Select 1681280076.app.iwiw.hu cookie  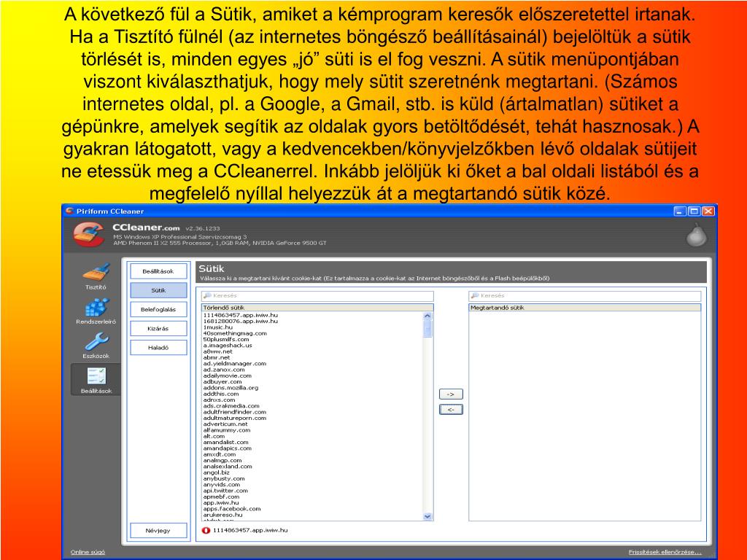[240, 322]
